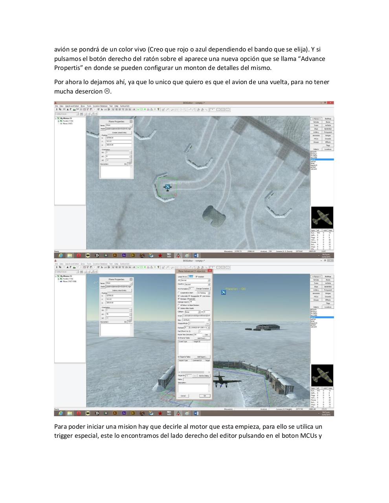This screenshot has width=389, height=503.
Task: Click the Add Report... button
Action: coord(202,357)
